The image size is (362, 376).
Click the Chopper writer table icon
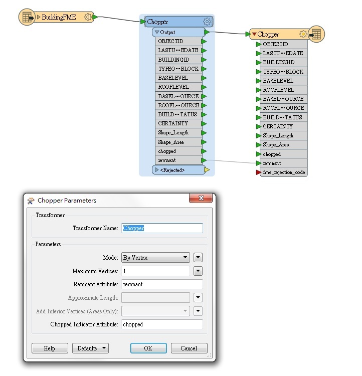[316, 34]
